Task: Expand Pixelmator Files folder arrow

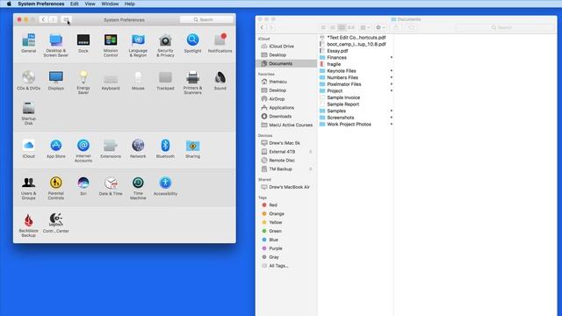Action: [x=392, y=84]
